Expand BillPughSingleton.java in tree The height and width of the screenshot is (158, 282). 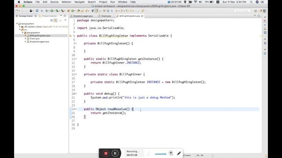(x=26, y=36)
